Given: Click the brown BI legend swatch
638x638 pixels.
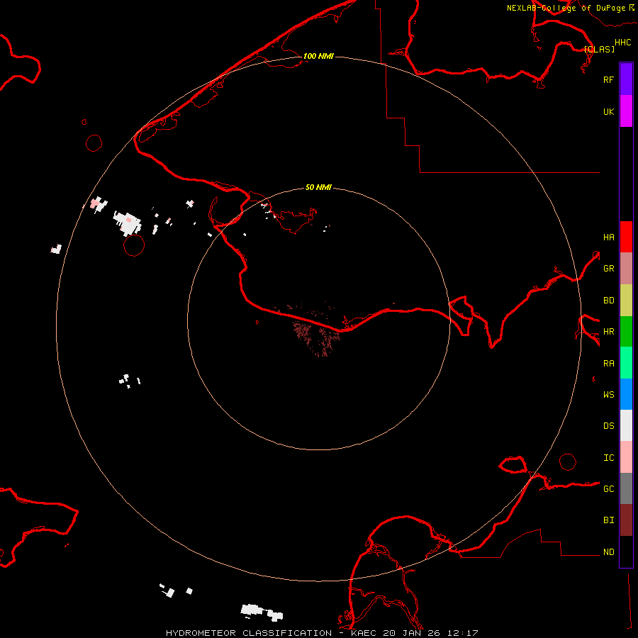Looking at the screenshot, I should (626, 520).
